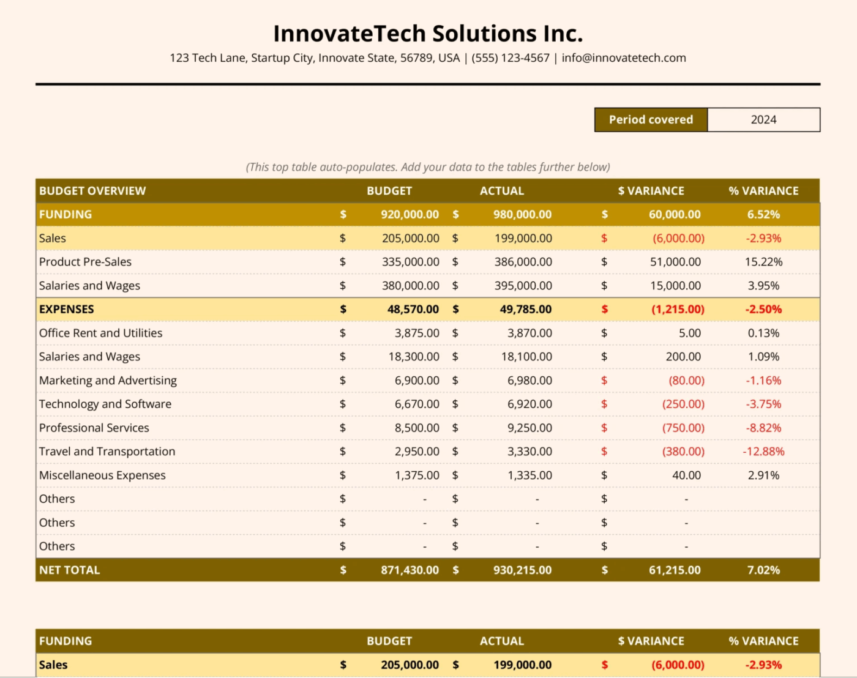Select Product Pre-Sales actual 386,000.00

tap(523, 262)
